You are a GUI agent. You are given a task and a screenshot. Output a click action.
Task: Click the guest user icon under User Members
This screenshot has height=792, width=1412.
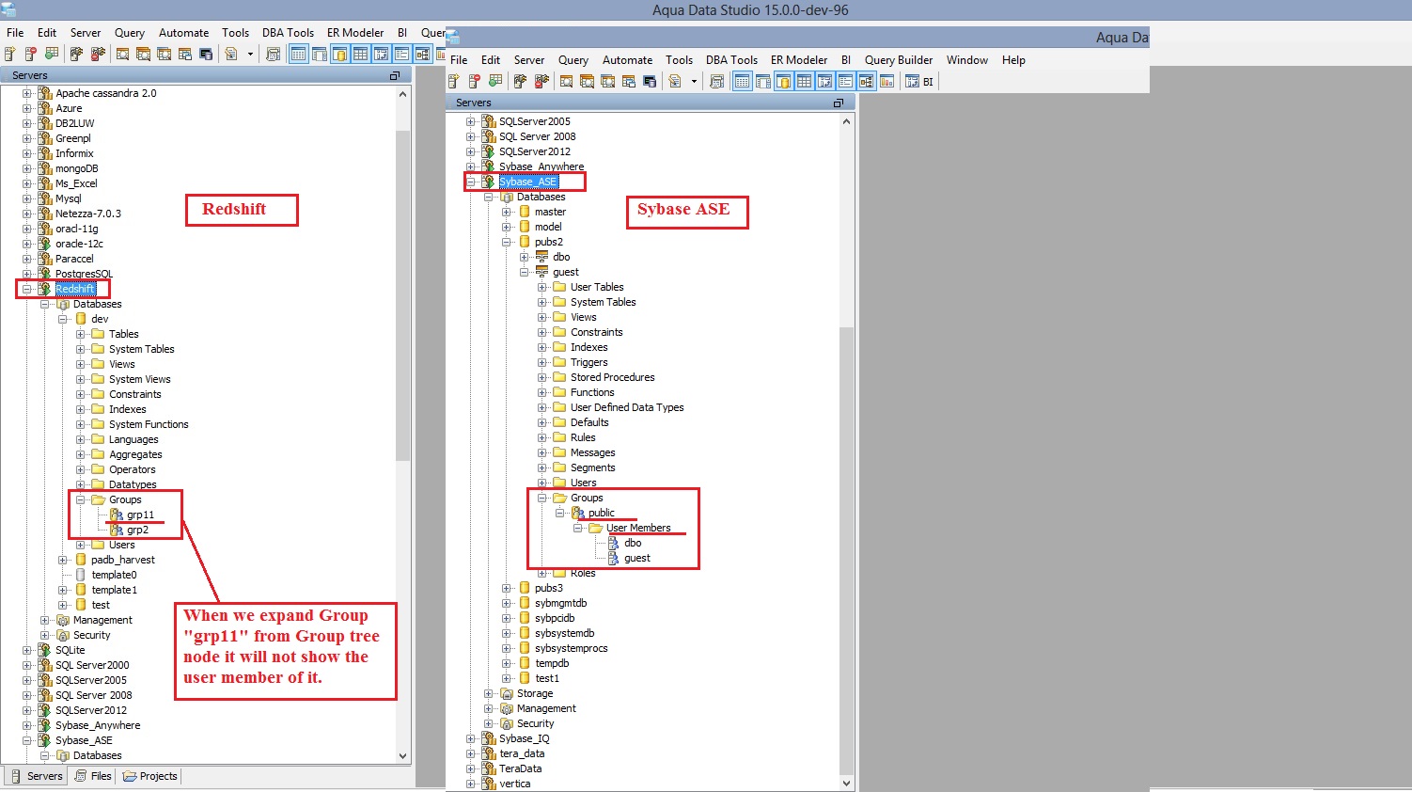pyautogui.click(x=614, y=558)
